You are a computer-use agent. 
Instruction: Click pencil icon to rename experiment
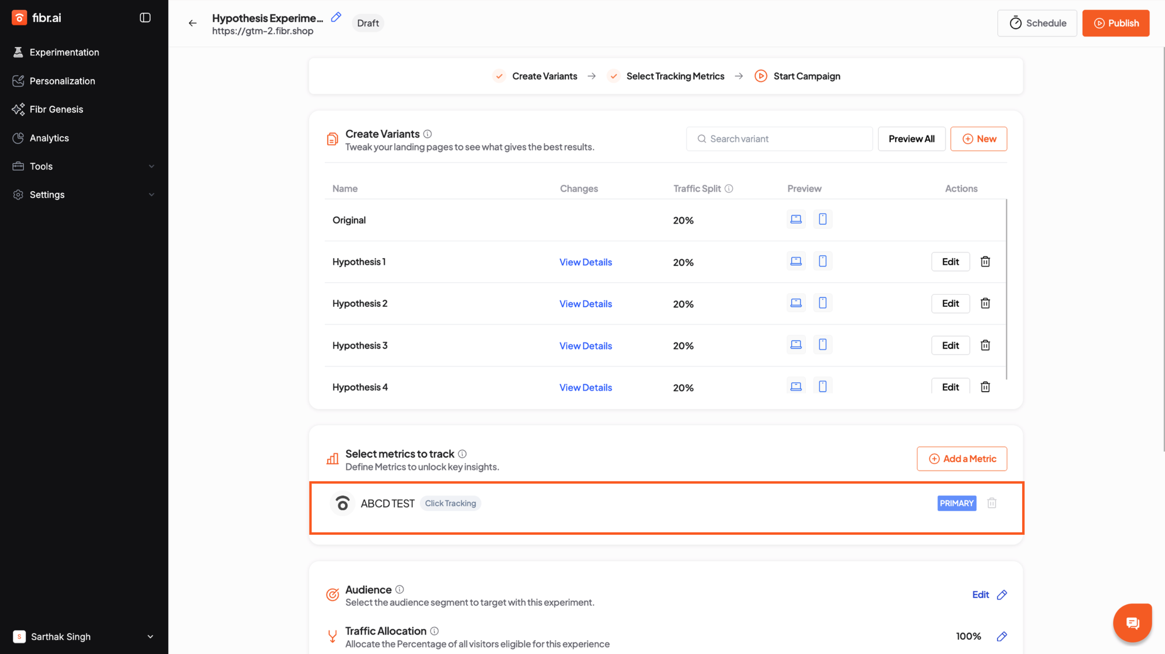(x=336, y=17)
